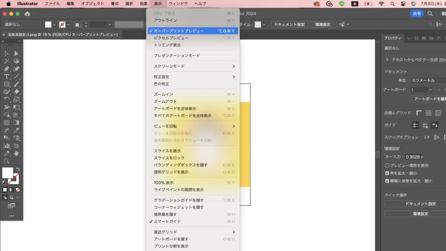Open the 単位 ミリメートル dropdown
This screenshot has width=446, height=251.
(x=426, y=80)
